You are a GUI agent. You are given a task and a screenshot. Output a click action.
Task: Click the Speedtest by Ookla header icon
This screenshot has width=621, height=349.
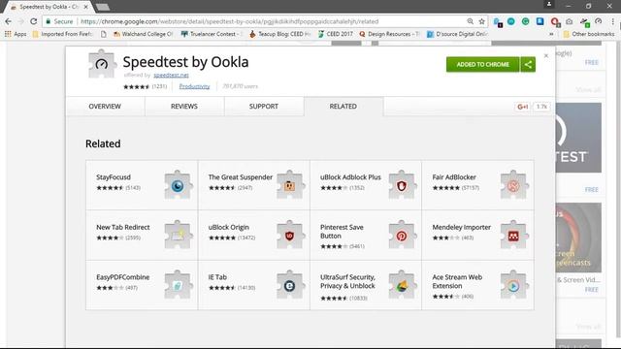(102, 64)
